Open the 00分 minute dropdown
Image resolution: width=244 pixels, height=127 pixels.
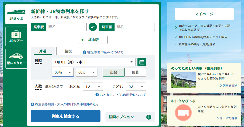[86, 72]
